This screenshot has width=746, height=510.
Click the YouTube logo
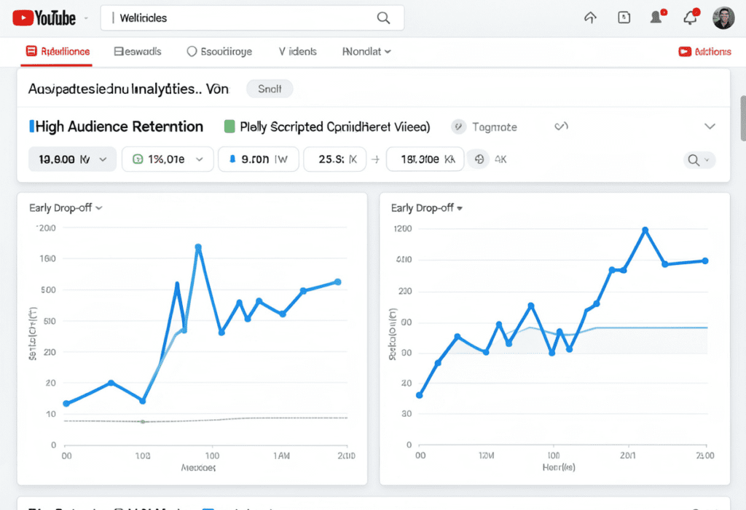point(44,18)
